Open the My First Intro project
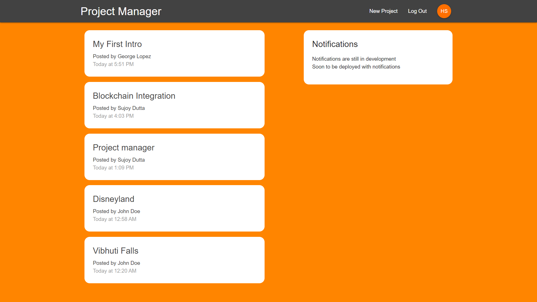This screenshot has width=537, height=302. click(x=117, y=44)
